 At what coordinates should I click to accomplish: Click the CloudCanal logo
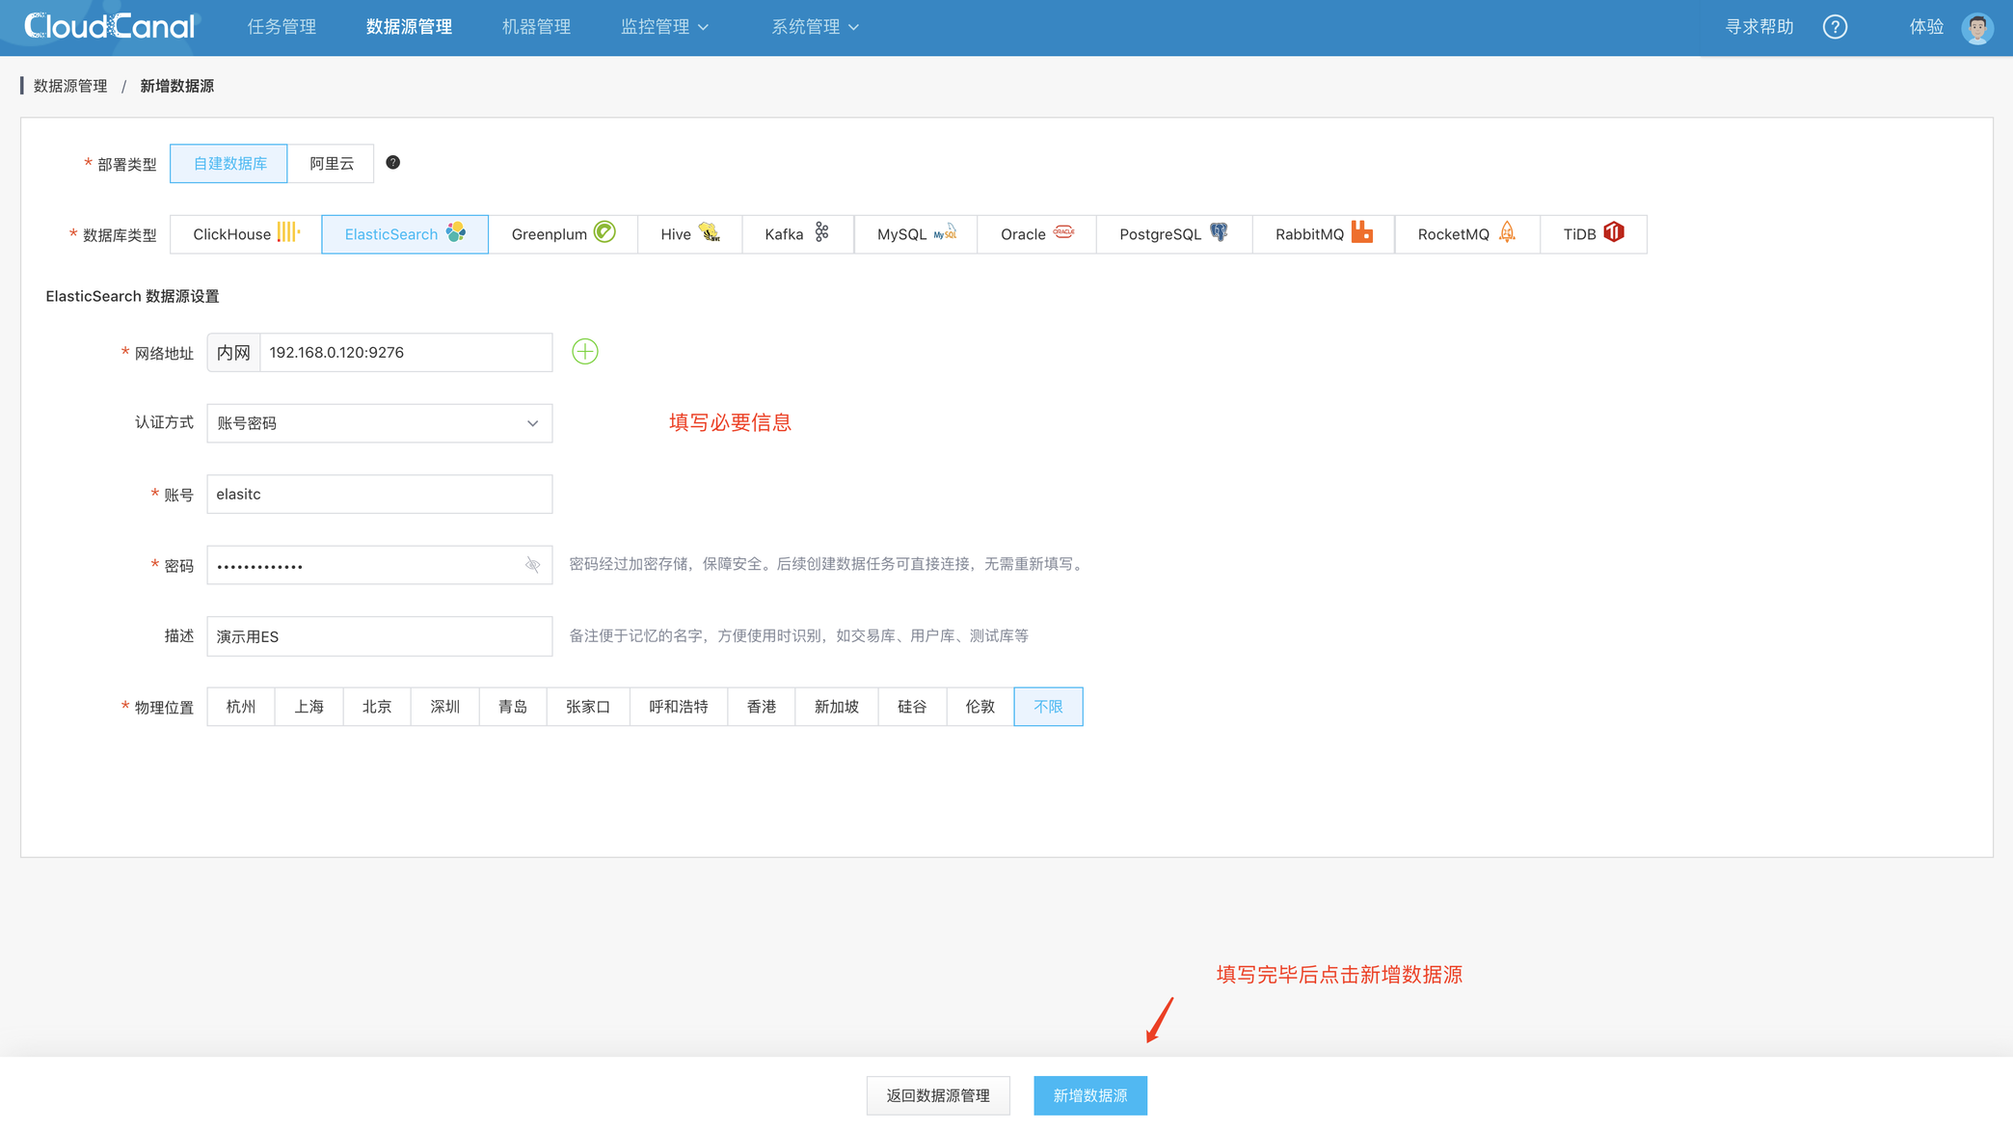109,27
